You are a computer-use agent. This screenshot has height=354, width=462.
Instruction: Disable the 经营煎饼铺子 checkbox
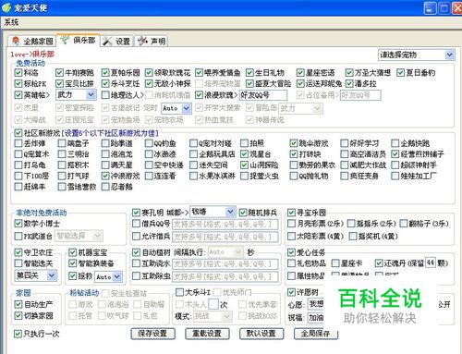(x=395, y=154)
